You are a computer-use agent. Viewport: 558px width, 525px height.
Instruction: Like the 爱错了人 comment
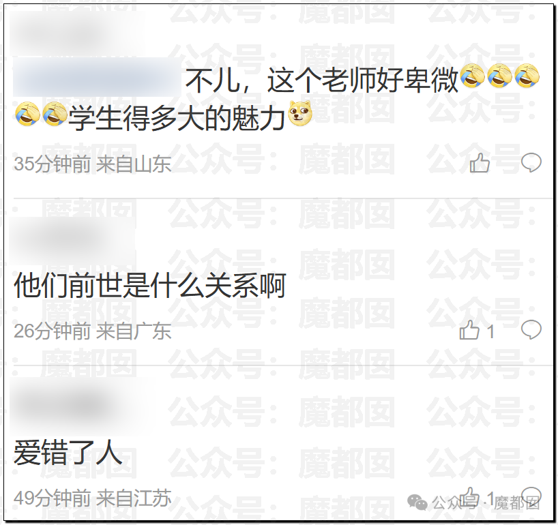click(x=469, y=496)
